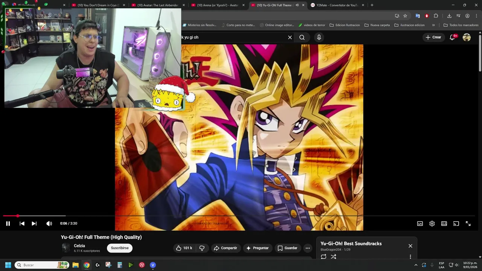This screenshot has width=482, height=271.
Task: Save the video with Guardar
Action: tap(287, 248)
